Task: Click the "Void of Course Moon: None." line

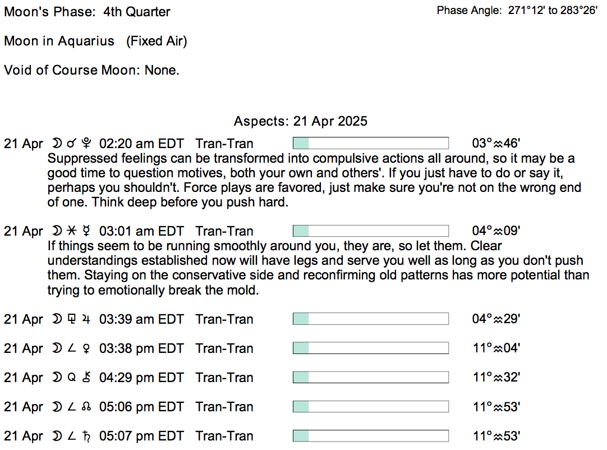Action: 91,70
